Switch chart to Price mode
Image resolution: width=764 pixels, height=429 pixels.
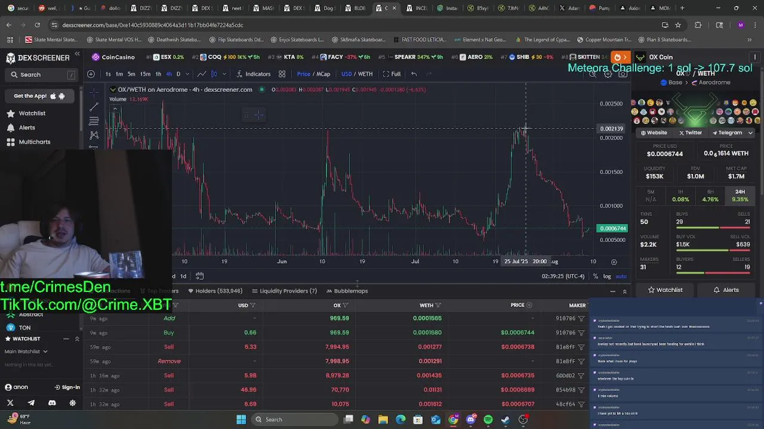(303, 74)
